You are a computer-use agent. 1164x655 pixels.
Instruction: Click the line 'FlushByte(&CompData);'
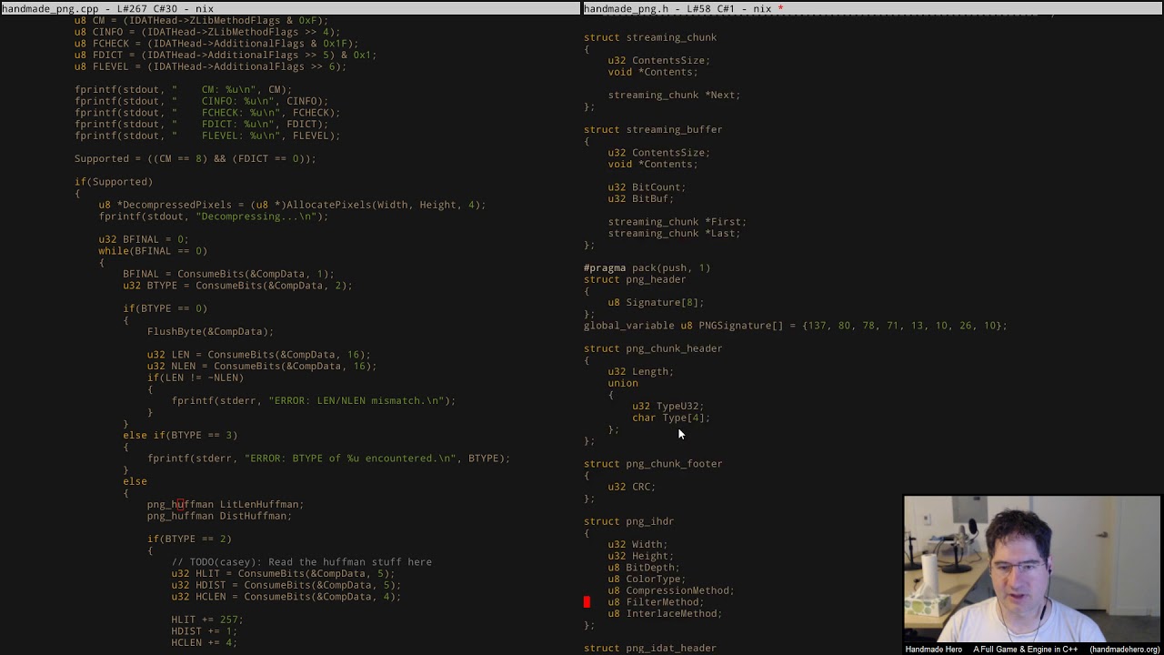click(210, 332)
